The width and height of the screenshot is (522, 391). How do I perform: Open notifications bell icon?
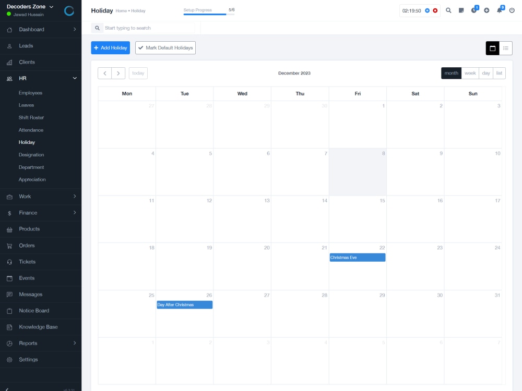pyautogui.click(x=500, y=9)
